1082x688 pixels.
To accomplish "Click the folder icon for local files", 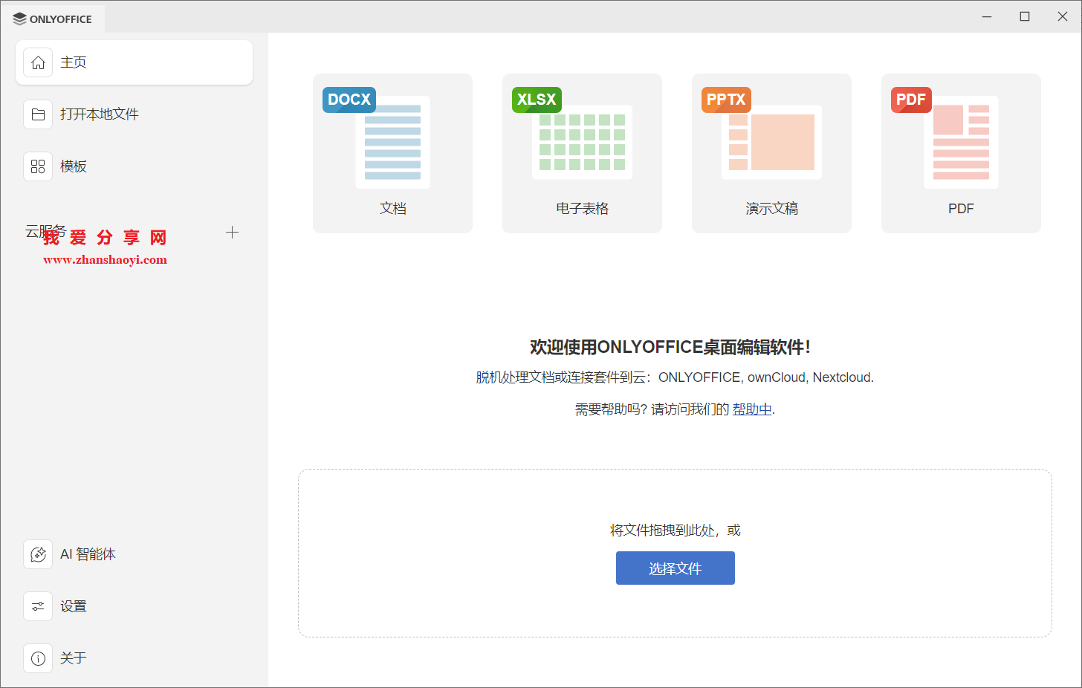I will click(38, 114).
